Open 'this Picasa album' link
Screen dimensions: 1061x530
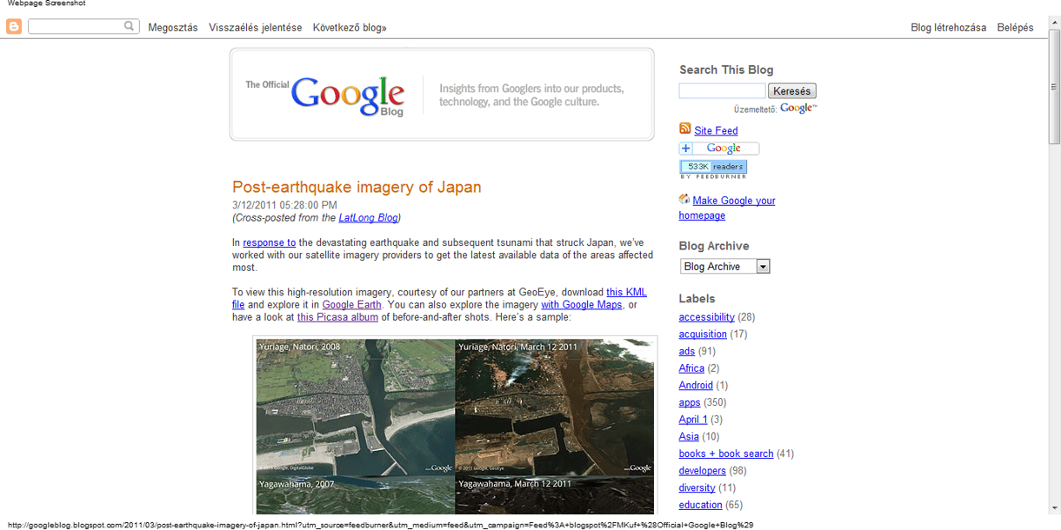pos(337,317)
